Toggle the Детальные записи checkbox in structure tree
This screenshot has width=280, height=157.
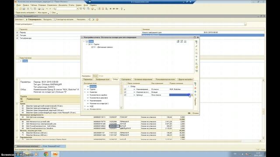pyautogui.click(x=92, y=47)
